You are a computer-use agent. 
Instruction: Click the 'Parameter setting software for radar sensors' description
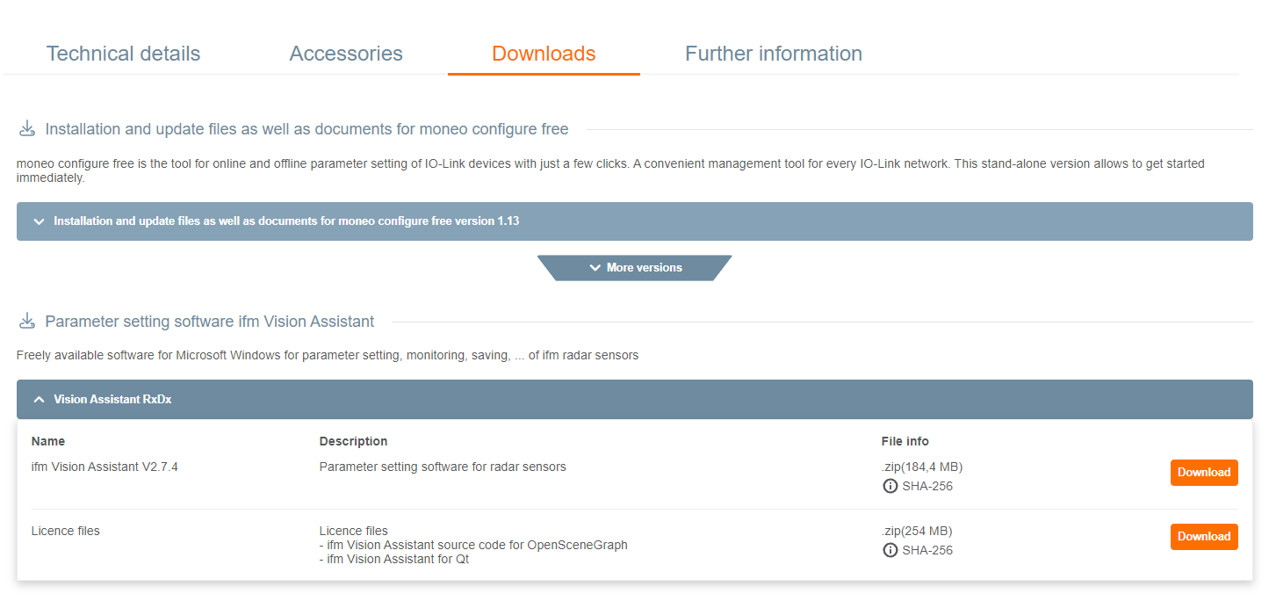443,467
